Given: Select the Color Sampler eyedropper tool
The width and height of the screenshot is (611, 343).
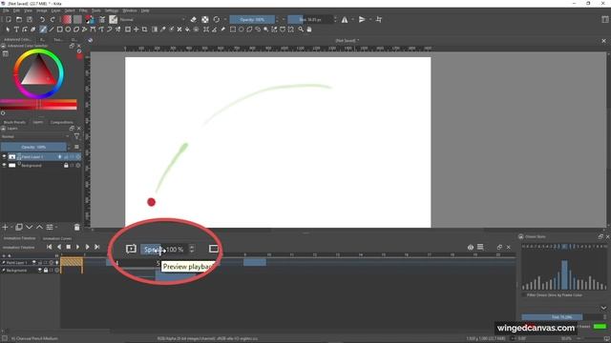Looking at the screenshot, I should pyautogui.click(x=163, y=30).
